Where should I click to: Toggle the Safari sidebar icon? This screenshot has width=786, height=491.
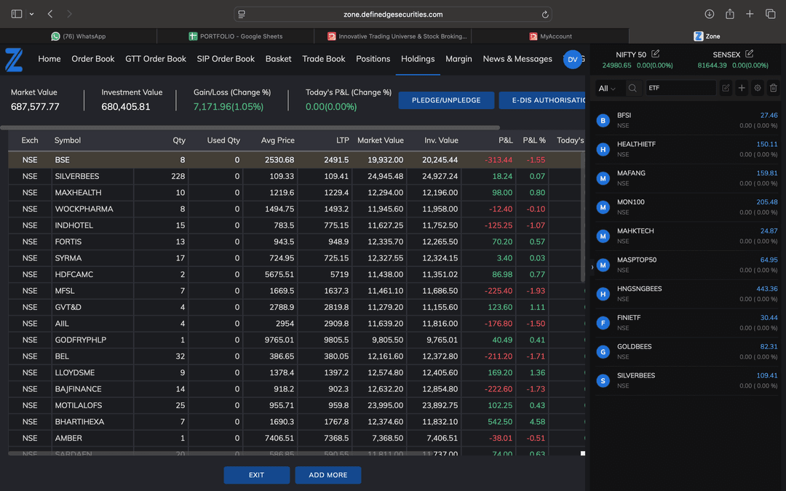tap(17, 14)
